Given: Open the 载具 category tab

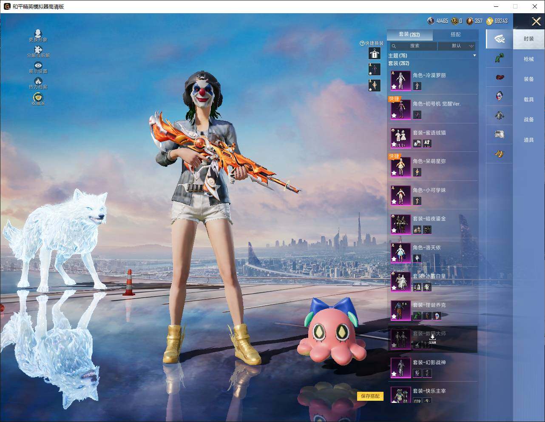Looking at the screenshot, I should [x=528, y=100].
